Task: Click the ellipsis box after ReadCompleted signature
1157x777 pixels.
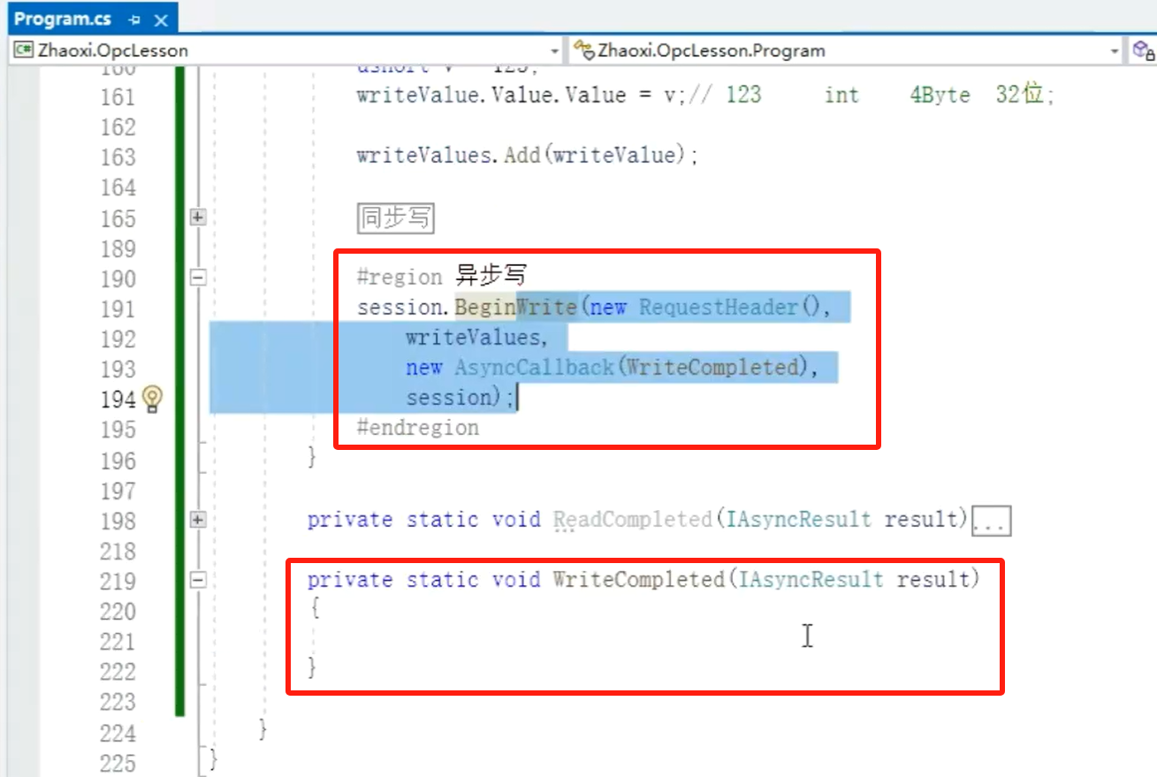Action: click(x=990, y=522)
